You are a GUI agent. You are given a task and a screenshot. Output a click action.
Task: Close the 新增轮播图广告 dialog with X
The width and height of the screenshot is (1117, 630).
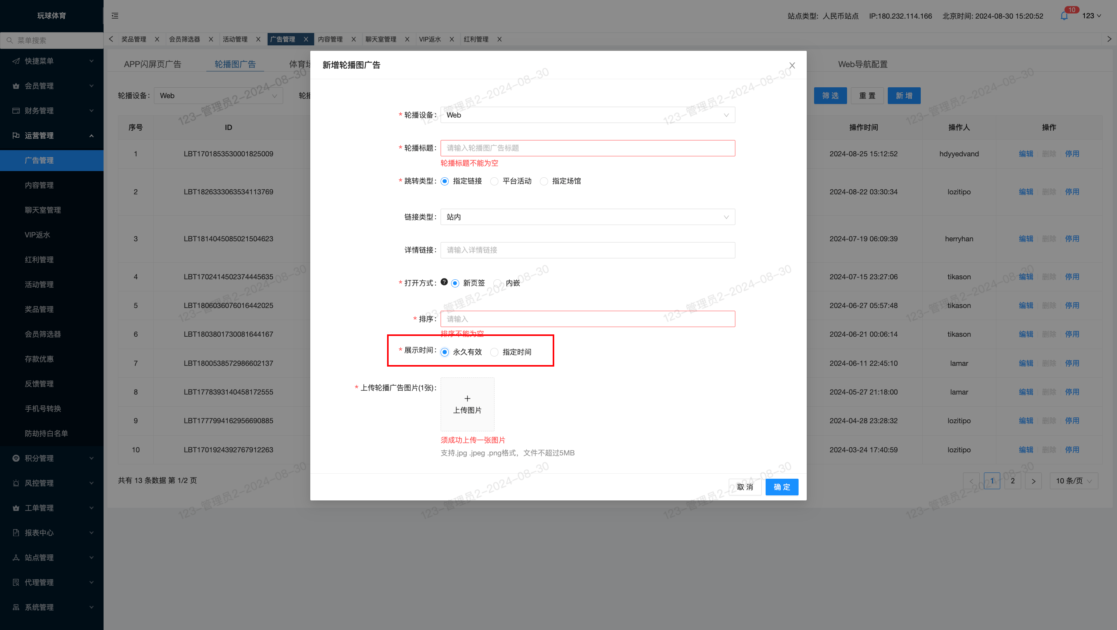[x=792, y=66]
